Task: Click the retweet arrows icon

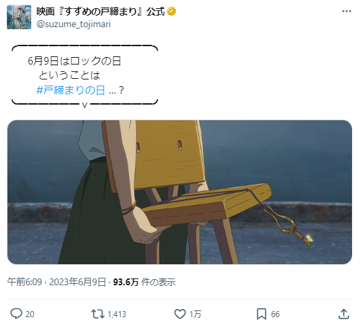Action: pyautogui.click(x=98, y=314)
